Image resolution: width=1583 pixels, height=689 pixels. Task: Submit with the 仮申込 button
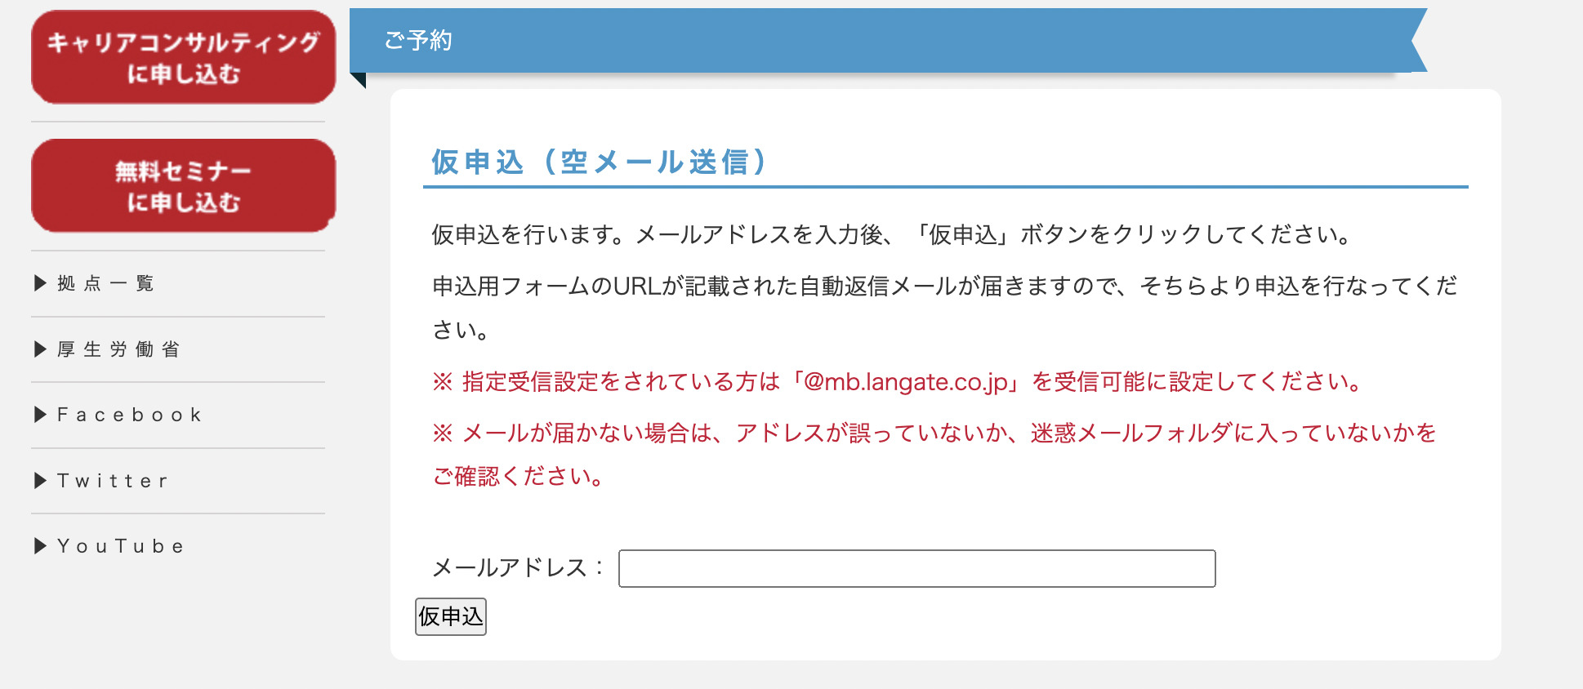click(451, 616)
